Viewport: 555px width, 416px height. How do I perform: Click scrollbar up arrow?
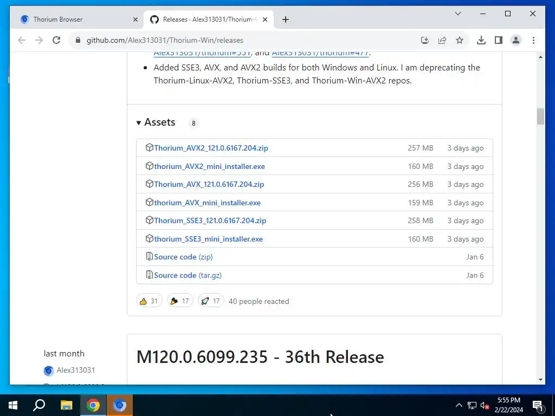tap(540, 57)
